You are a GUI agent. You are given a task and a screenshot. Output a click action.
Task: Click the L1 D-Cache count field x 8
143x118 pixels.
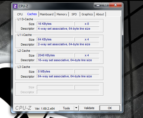pyautogui.click(x=87, y=24)
